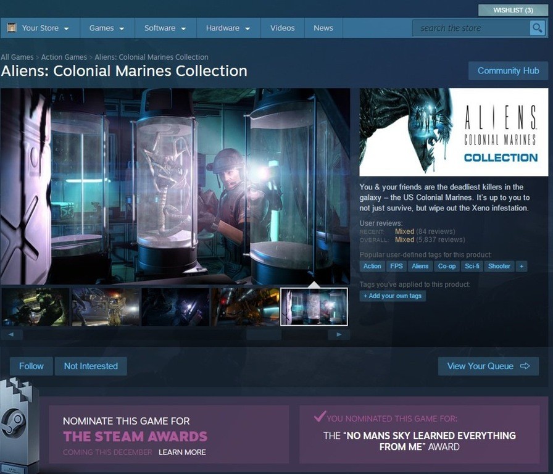Click the large specimen tank screenshot
Image resolution: width=553 pixels, height=474 pixels.
tap(175, 186)
